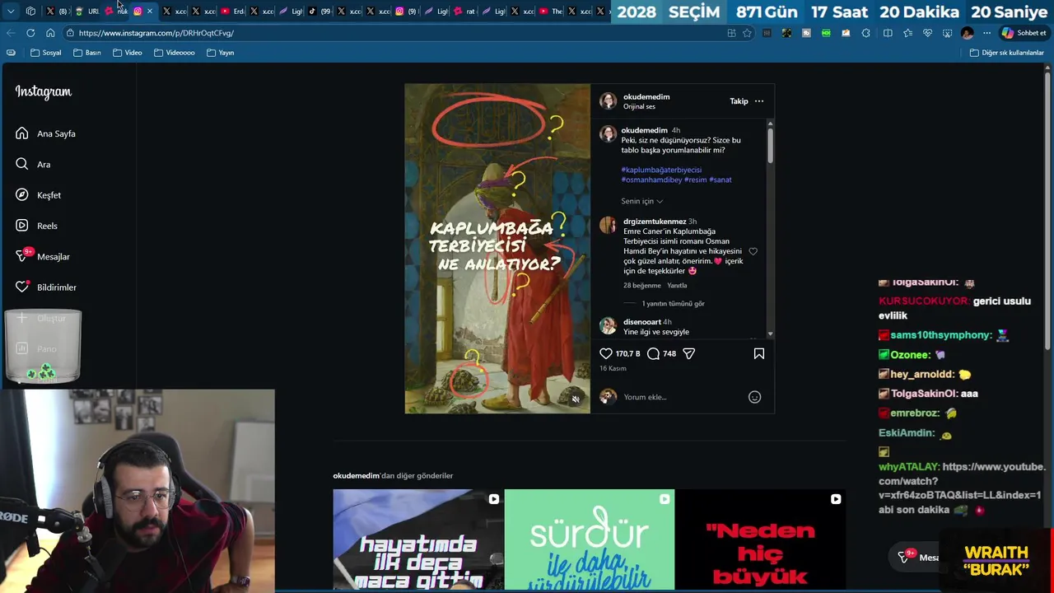
Task: Open 28 beğenme likes list
Action: [642, 286]
